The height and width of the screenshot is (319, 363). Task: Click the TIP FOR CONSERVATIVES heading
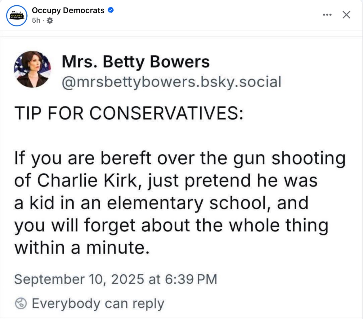(x=129, y=113)
